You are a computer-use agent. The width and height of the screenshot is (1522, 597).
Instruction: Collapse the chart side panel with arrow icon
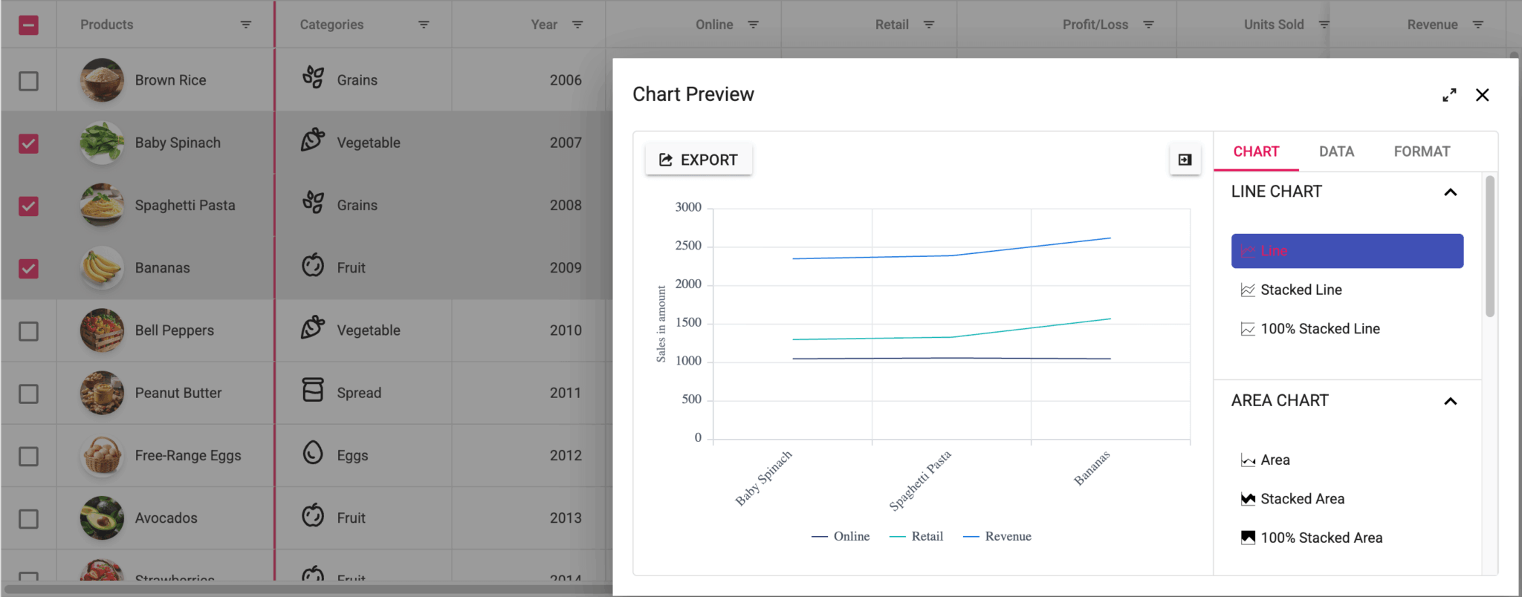click(1185, 160)
